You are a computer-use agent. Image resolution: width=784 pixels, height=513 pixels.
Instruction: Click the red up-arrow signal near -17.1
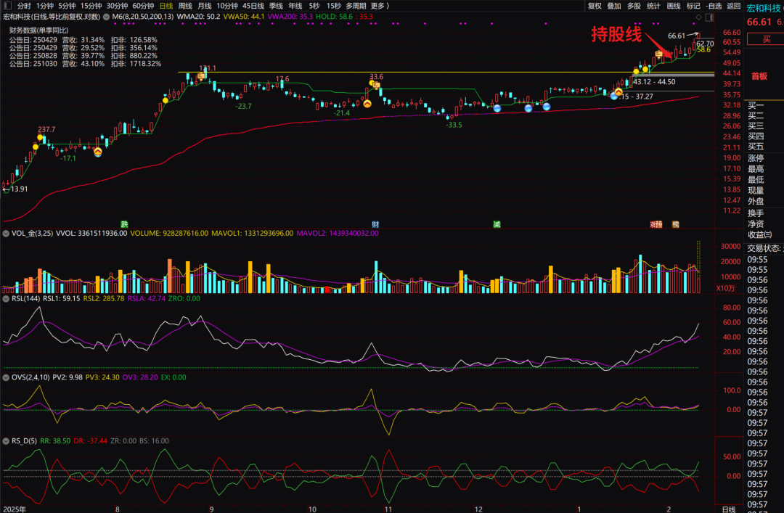point(98,152)
